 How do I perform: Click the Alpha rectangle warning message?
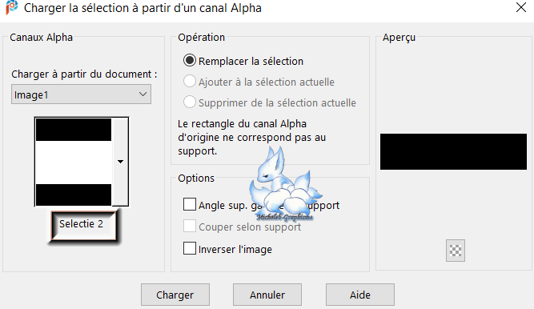coord(251,138)
